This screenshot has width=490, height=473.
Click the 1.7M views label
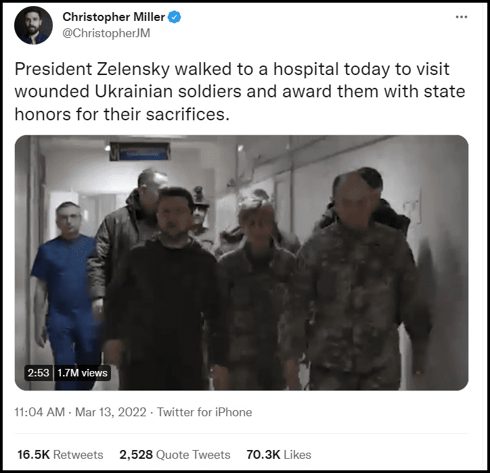click(x=83, y=373)
